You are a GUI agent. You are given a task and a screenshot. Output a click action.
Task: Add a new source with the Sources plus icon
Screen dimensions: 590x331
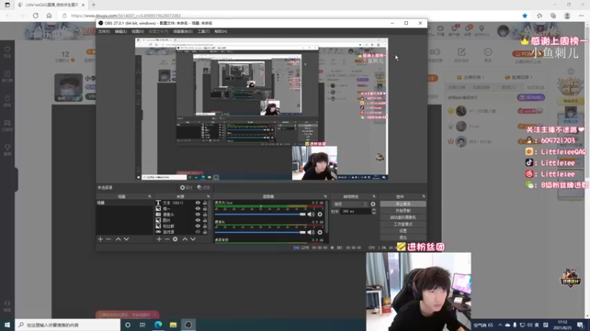pos(159,239)
